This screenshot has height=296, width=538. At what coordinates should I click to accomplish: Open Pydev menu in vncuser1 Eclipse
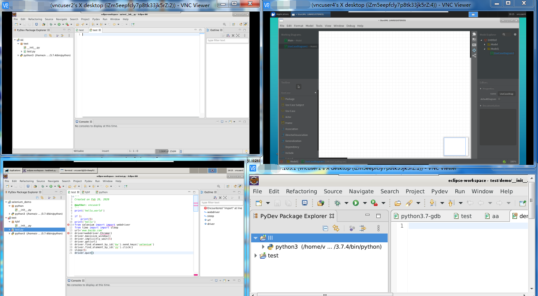click(x=439, y=191)
